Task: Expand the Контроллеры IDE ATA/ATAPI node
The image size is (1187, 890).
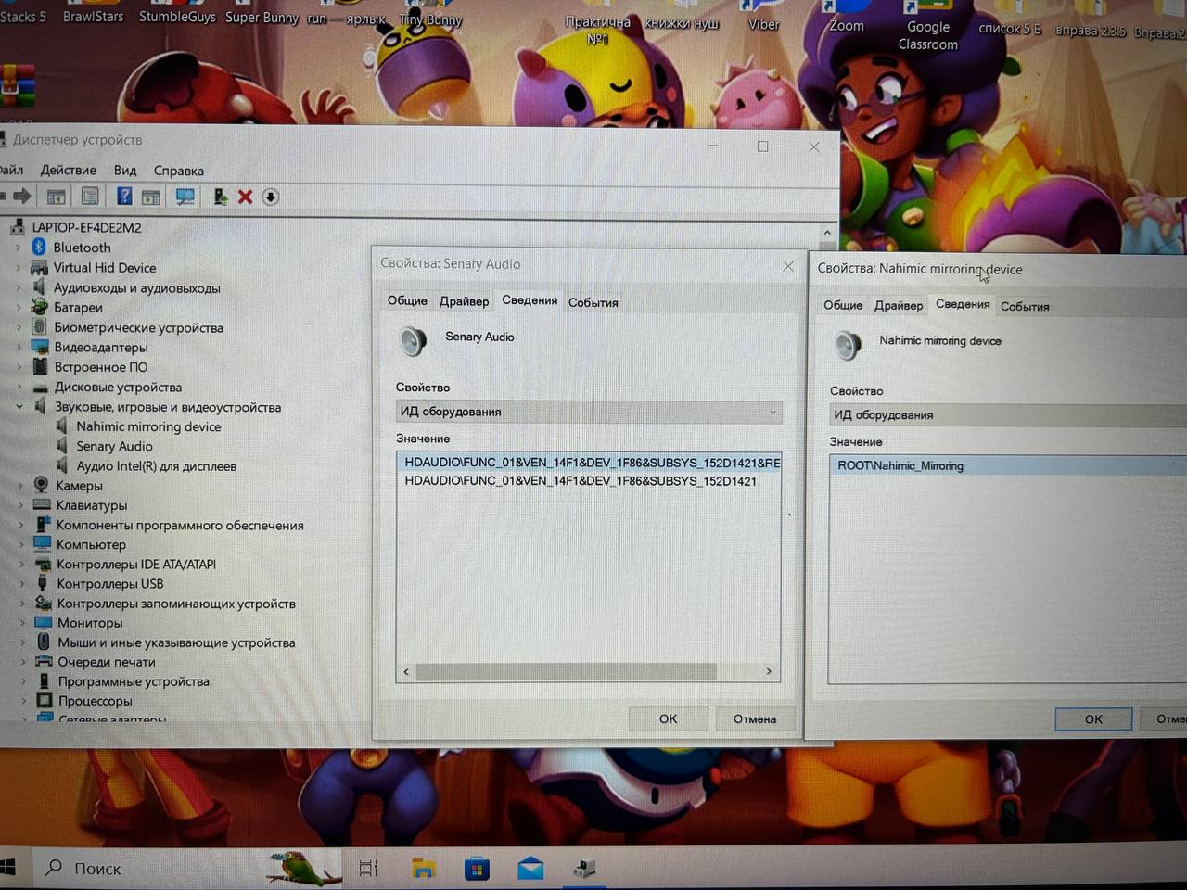Action: tap(21, 564)
